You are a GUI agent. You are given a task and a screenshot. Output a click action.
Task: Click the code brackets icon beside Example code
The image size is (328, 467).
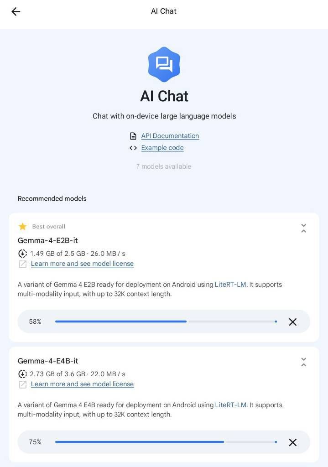tap(133, 148)
